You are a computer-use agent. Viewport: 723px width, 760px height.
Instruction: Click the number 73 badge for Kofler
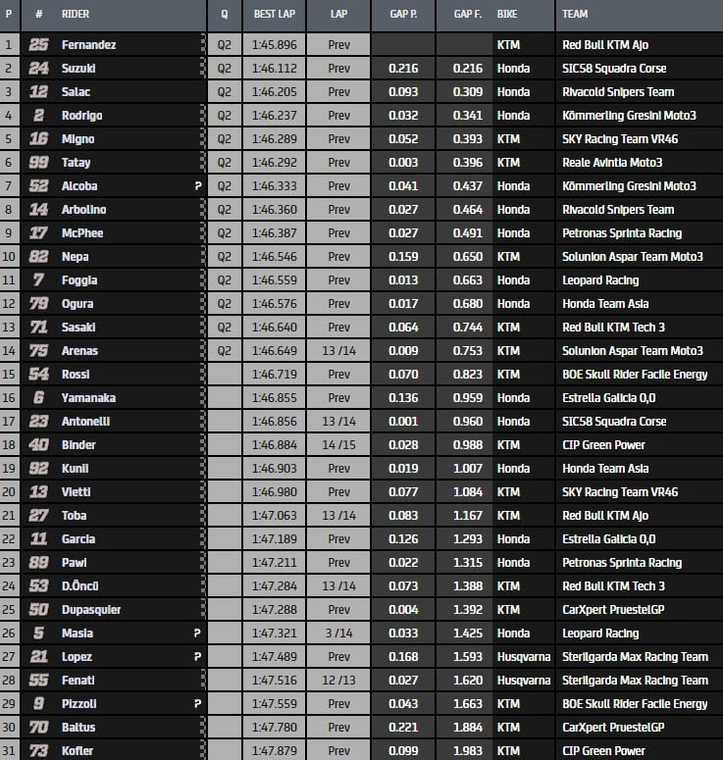[x=37, y=751]
